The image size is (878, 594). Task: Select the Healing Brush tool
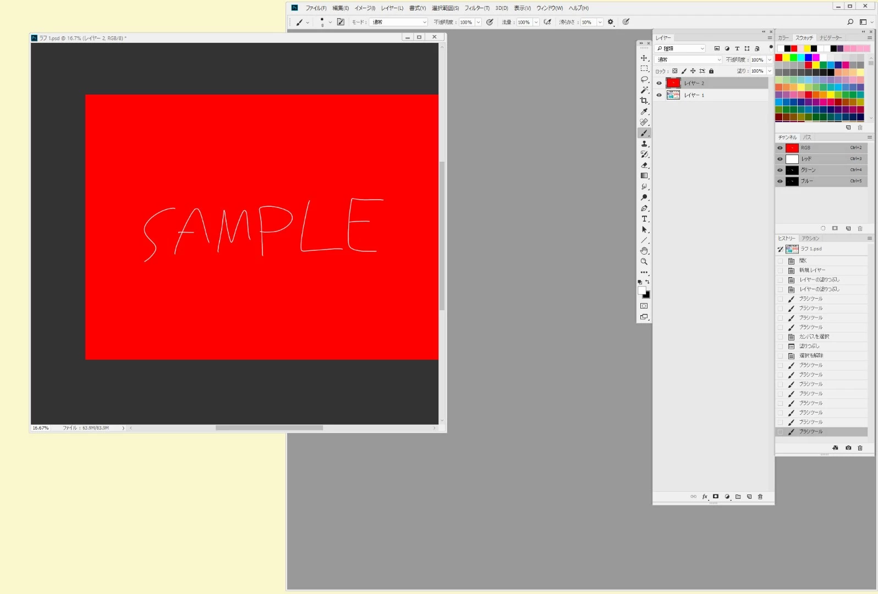(644, 122)
